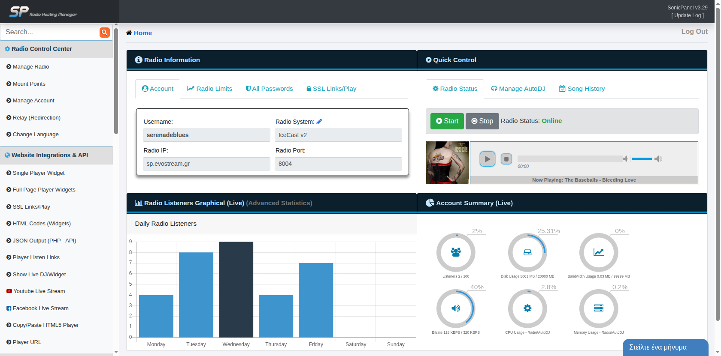The height and width of the screenshot is (356, 721).
Task: Open the Song History tab
Action: [582, 89]
